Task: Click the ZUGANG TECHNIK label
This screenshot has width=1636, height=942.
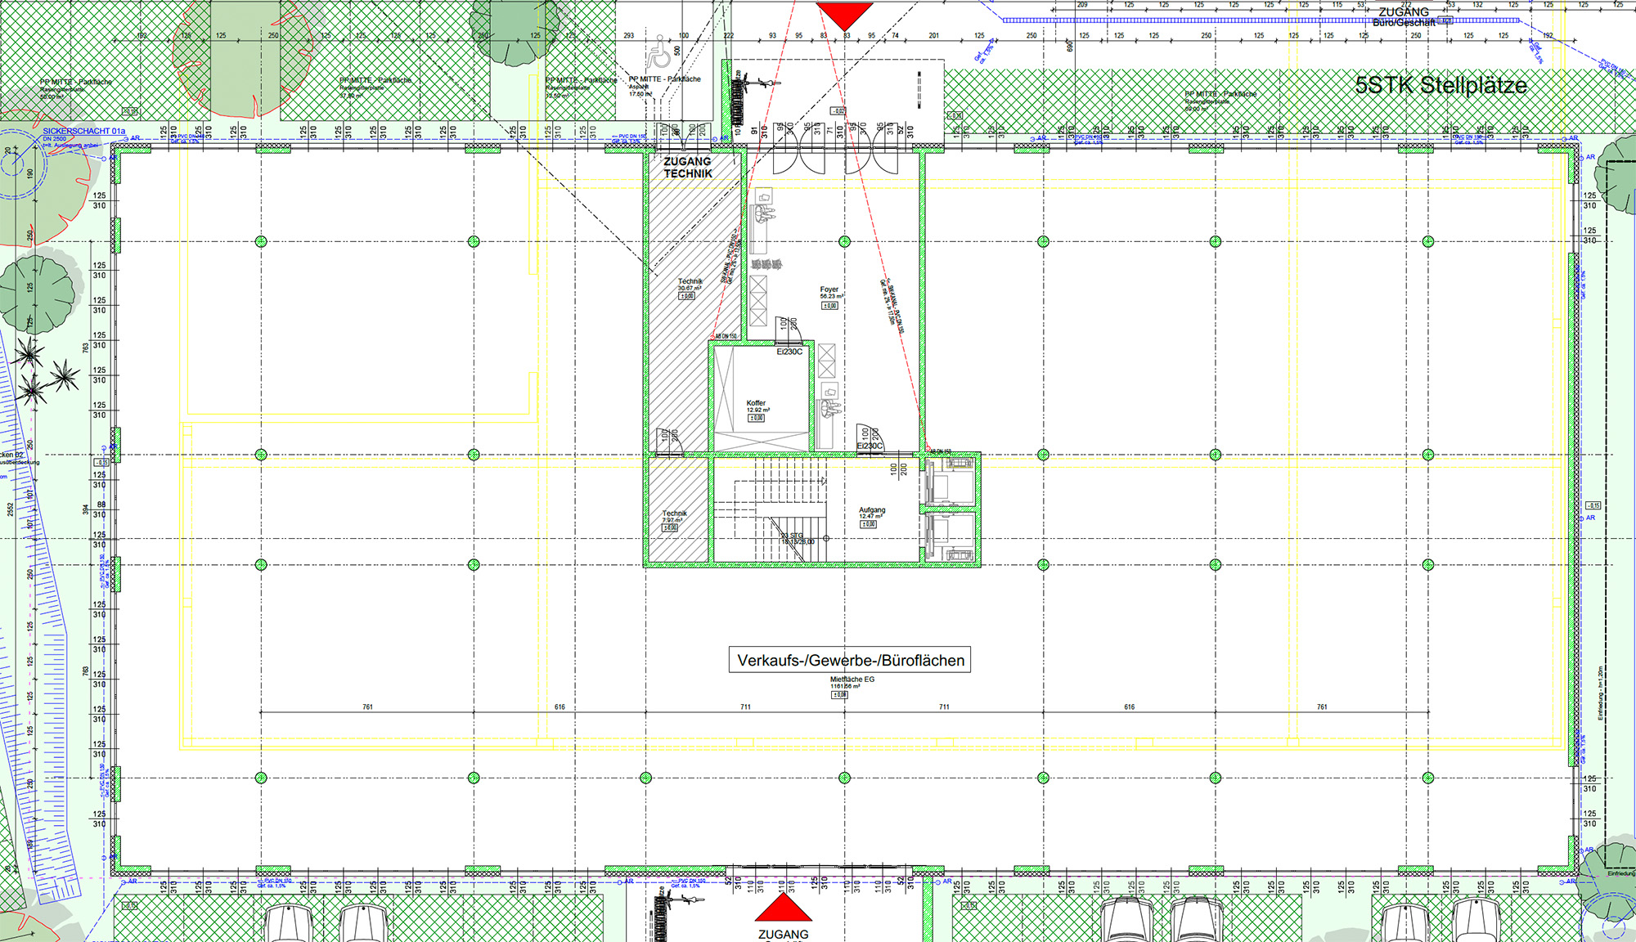Action: click(687, 168)
